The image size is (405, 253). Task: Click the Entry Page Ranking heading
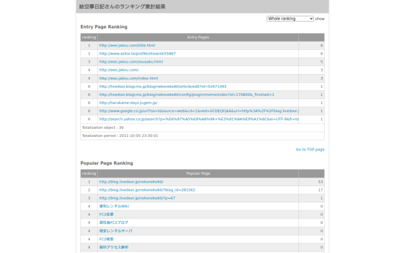click(104, 27)
